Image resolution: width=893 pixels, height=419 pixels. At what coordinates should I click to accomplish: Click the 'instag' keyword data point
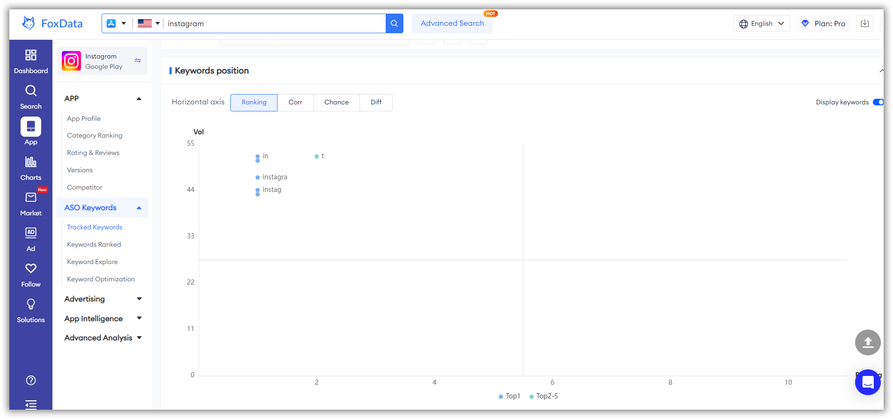257,190
